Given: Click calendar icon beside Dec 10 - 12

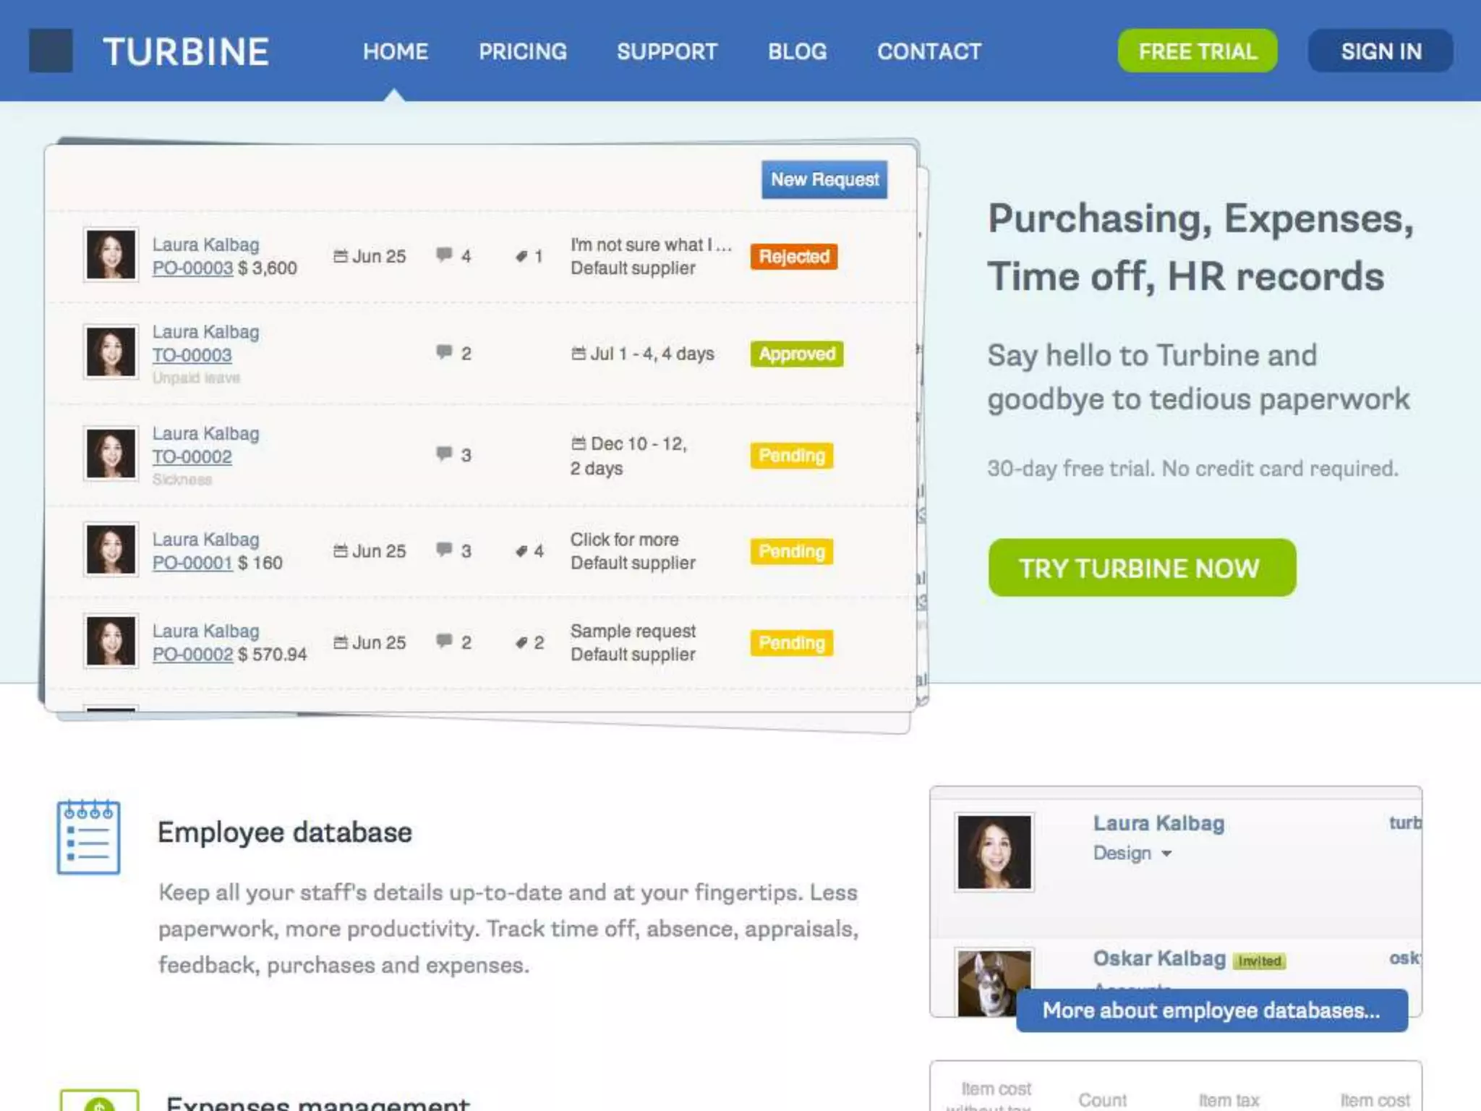Looking at the screenshot, I should [579, 443].
